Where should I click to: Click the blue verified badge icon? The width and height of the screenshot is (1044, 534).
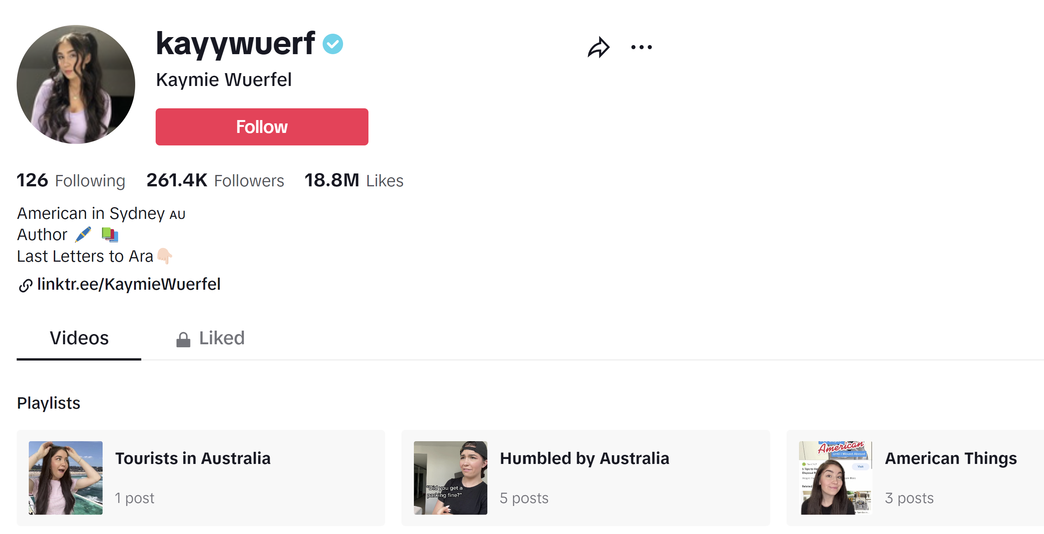(x=332, y=44)
